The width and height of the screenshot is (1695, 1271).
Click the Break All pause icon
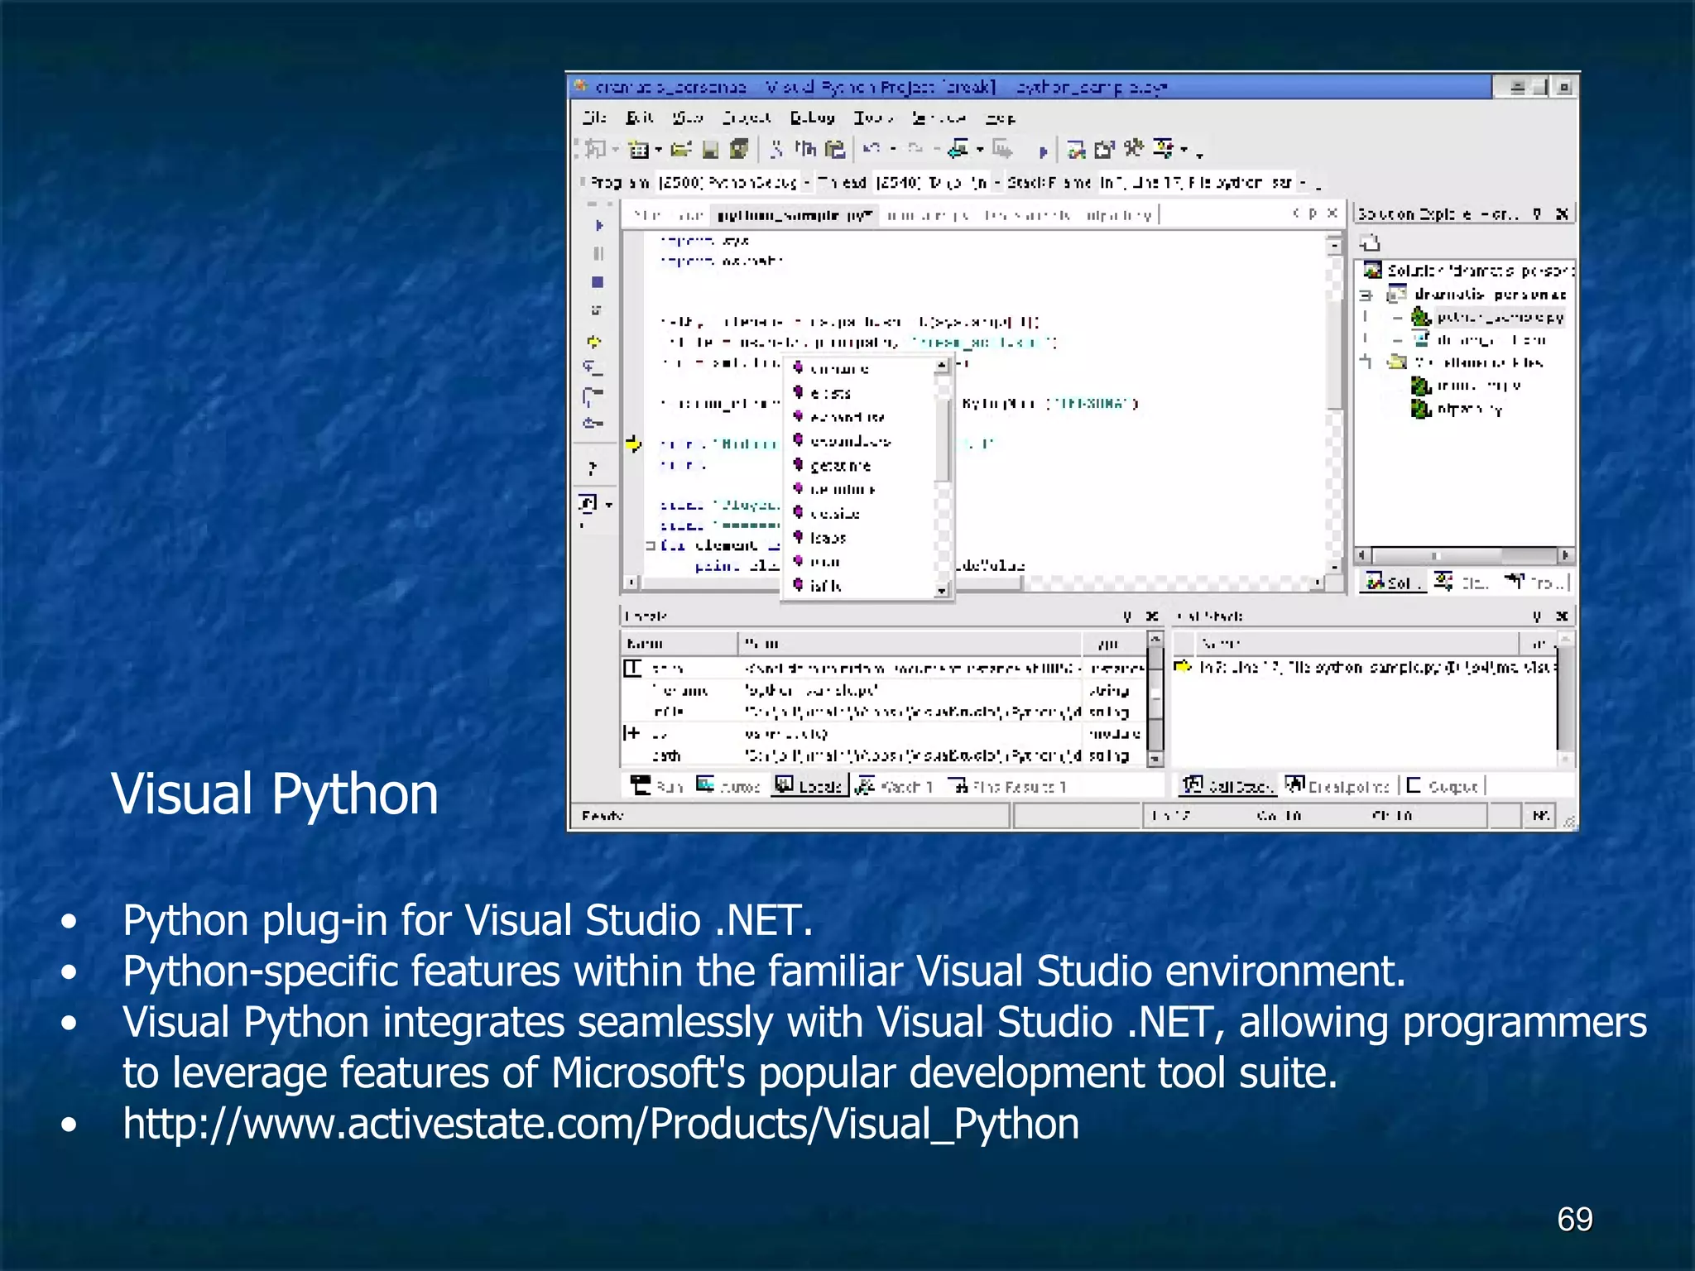coord(598,253)
